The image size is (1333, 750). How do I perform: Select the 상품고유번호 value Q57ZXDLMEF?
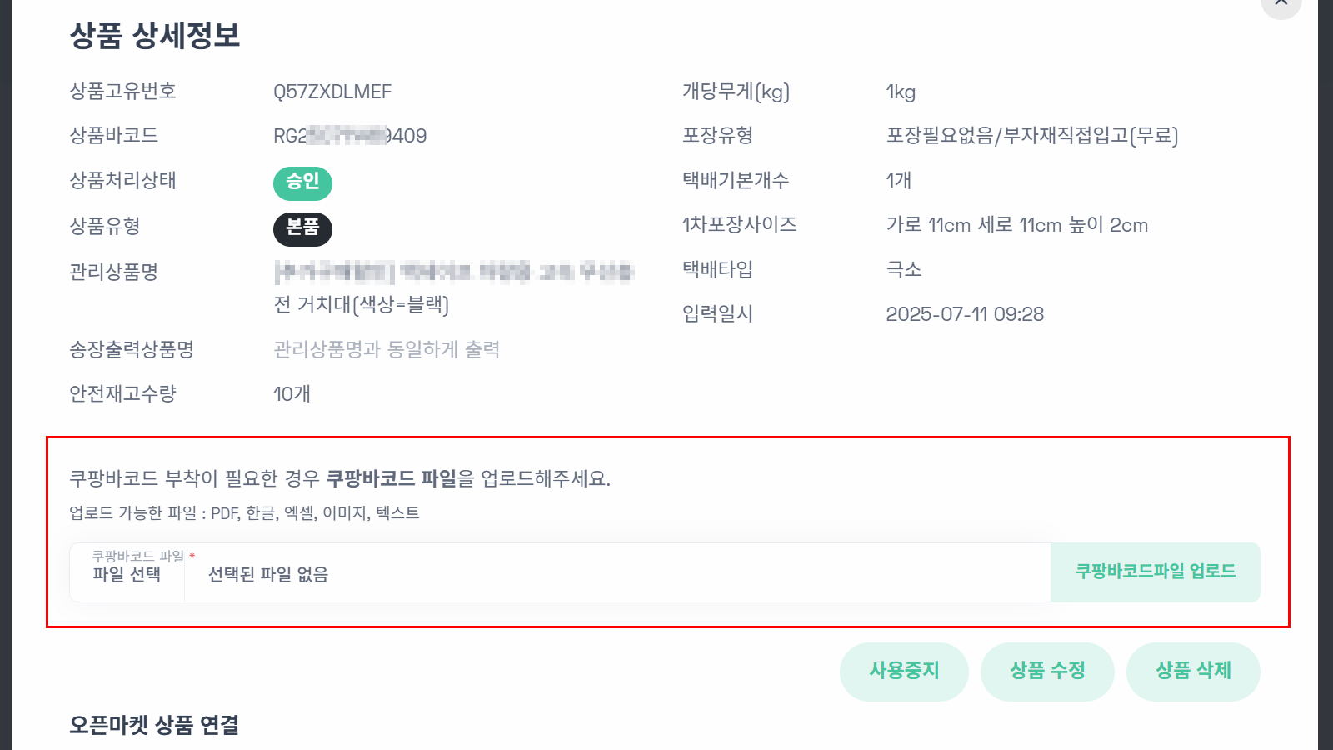click(x=332, y=92)
